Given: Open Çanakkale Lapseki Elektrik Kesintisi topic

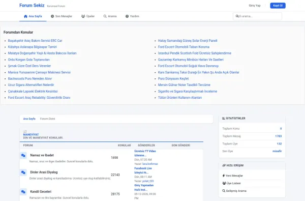Looking at the screenshot, I should (x=33, y=91).
